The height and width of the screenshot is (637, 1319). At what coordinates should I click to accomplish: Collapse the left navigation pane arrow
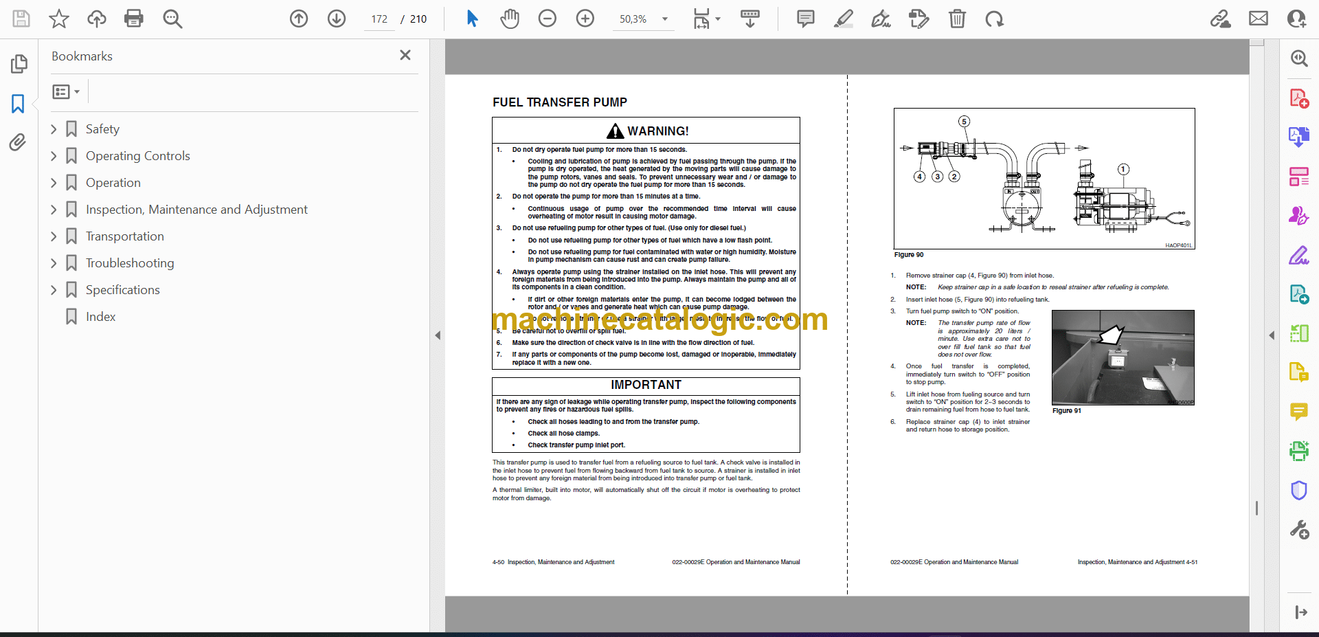(438, 335)
